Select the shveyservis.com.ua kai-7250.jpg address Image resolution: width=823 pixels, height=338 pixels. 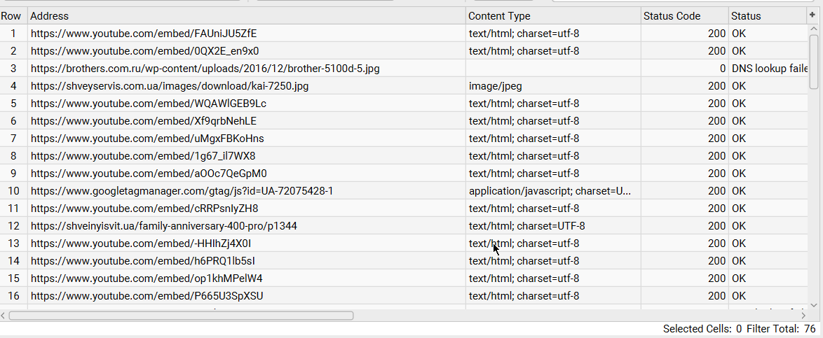coord(170,86)
